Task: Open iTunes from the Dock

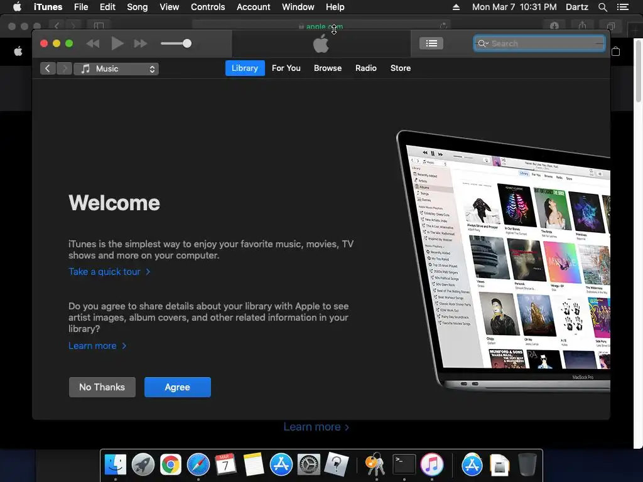Action: (432, 465)
